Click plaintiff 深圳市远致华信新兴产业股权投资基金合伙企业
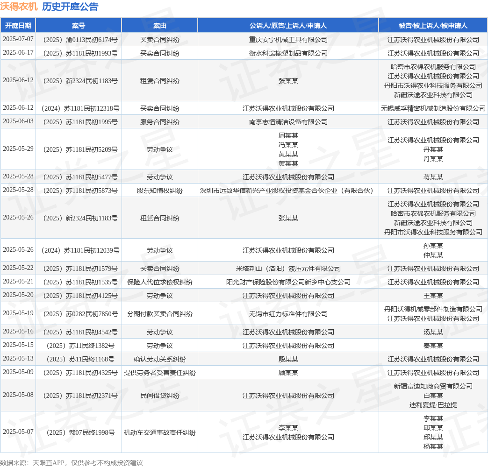488x467 pixels. click(x=288, y=191)
